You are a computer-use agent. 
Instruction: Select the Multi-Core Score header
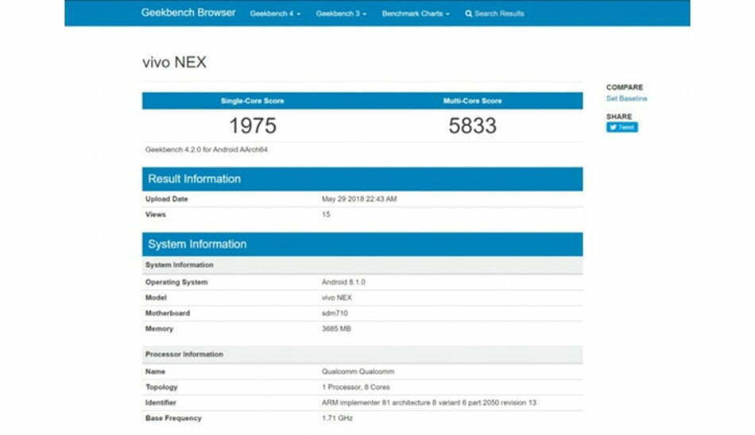(x=472, y=101)
